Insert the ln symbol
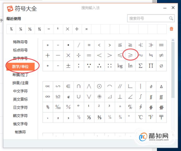Image resolution: width=181 pixels, height=151 pixels. pos(130,66)
